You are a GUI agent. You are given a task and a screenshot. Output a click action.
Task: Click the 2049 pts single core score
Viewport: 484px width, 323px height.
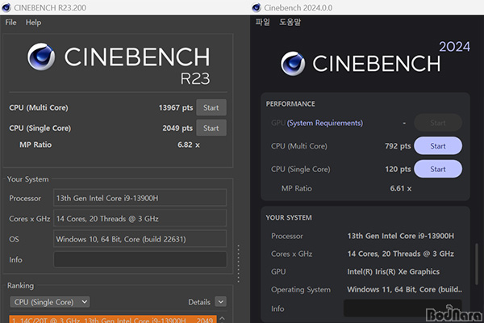[x=177, y=128]
